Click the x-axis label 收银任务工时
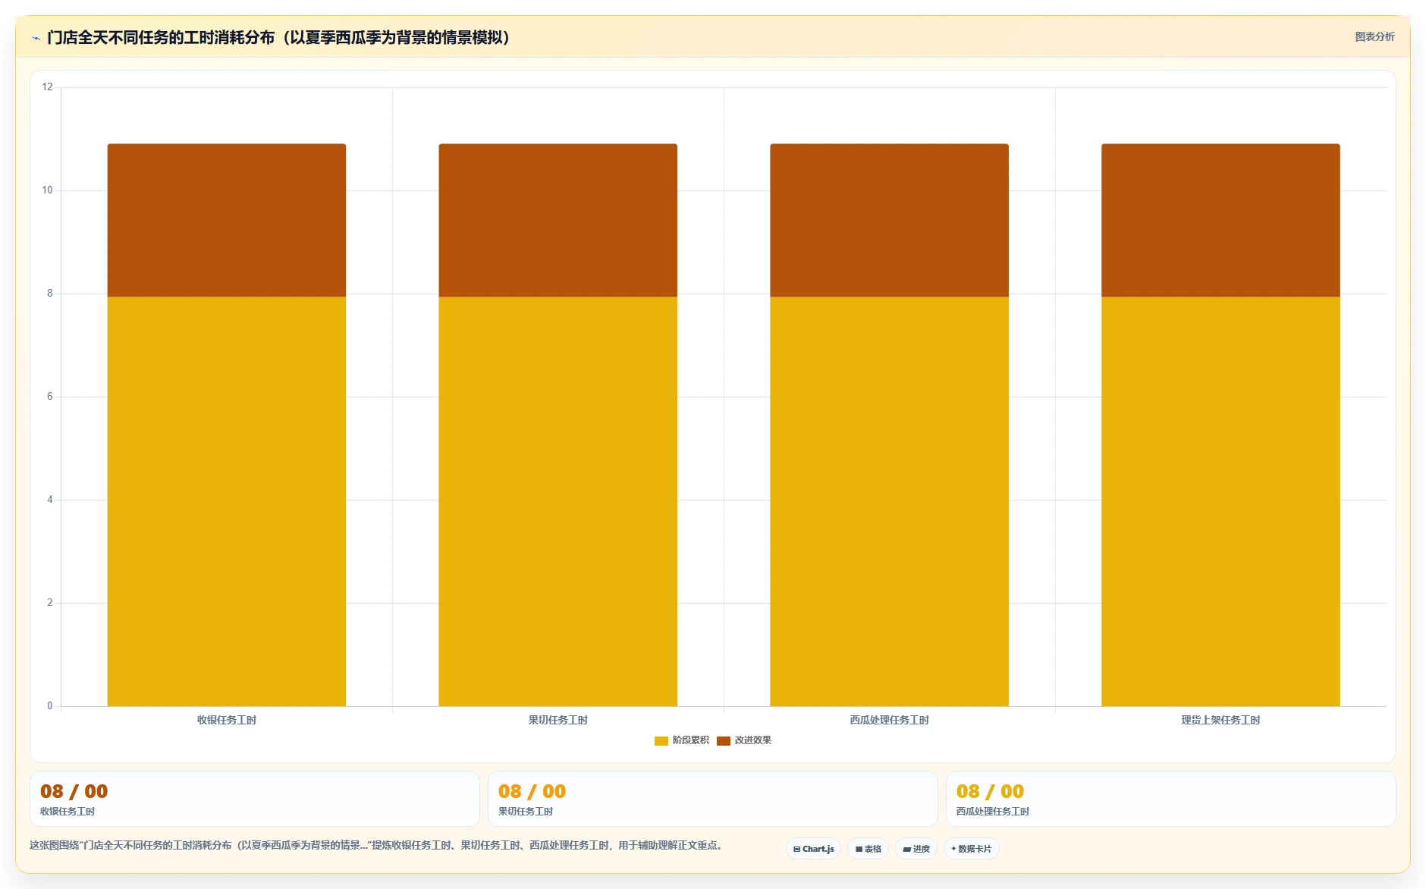The image size is (1426, 889). coord(227,720)
